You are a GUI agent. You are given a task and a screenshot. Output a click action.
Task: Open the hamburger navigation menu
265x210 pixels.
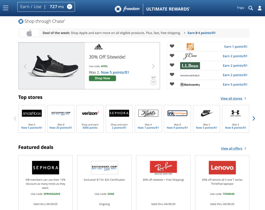click(x=6, y=8)
